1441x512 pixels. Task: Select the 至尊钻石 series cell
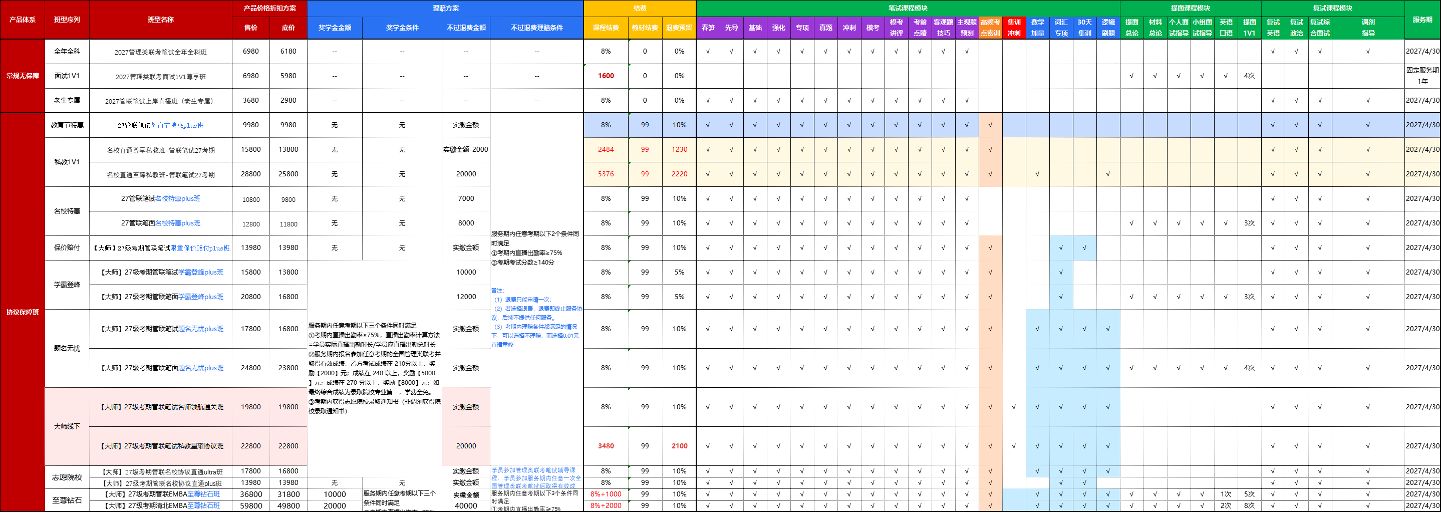[x=67, y=500]
